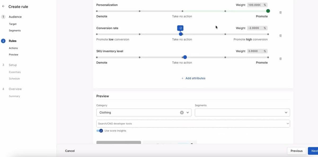318x157 pixels.
Task: Click the Previous button
Action: click(297, 151)
